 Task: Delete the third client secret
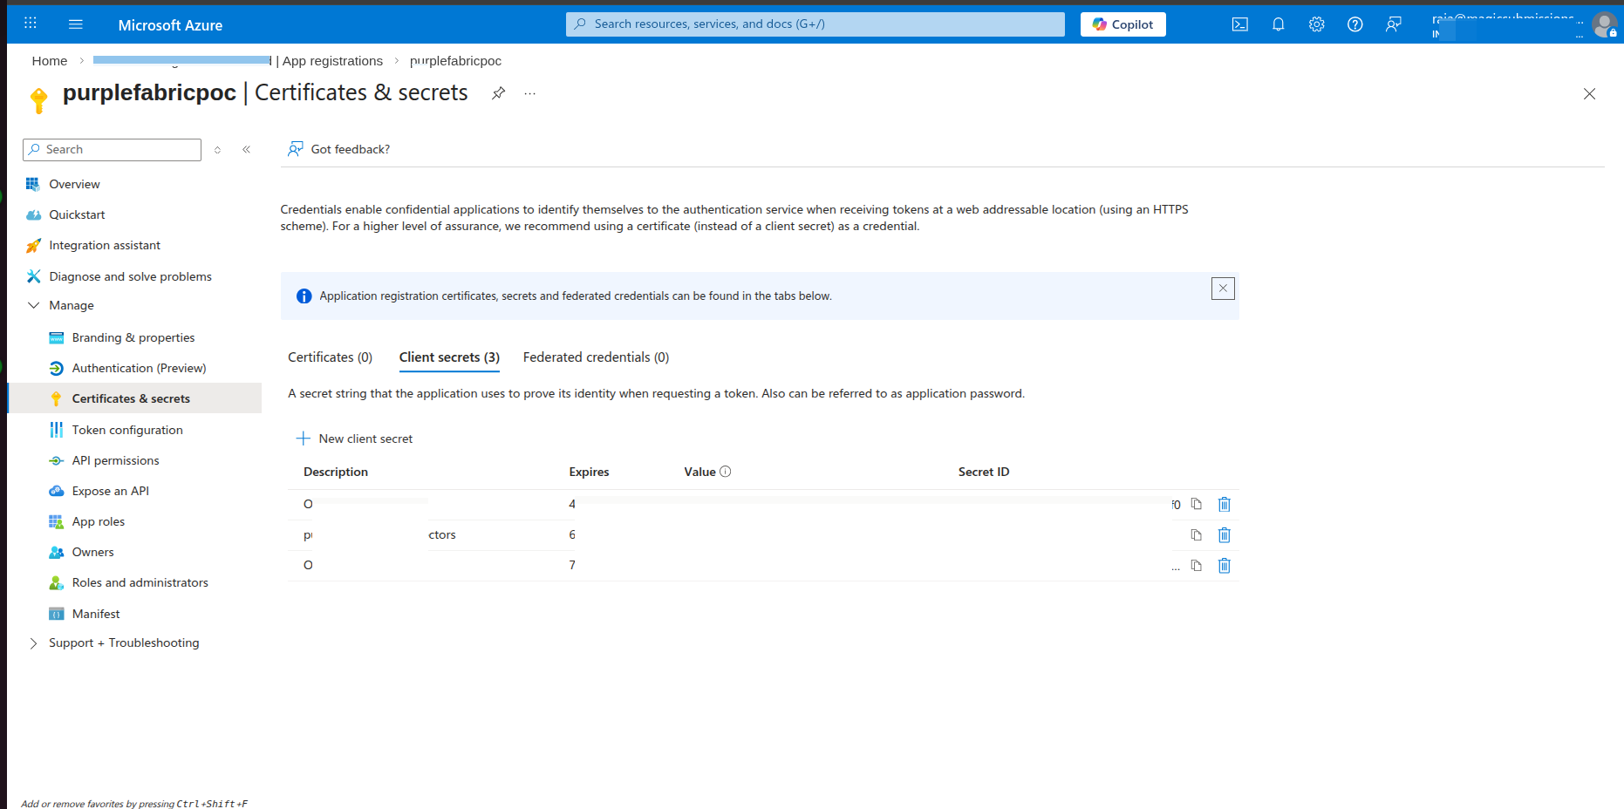(1225, 566)
